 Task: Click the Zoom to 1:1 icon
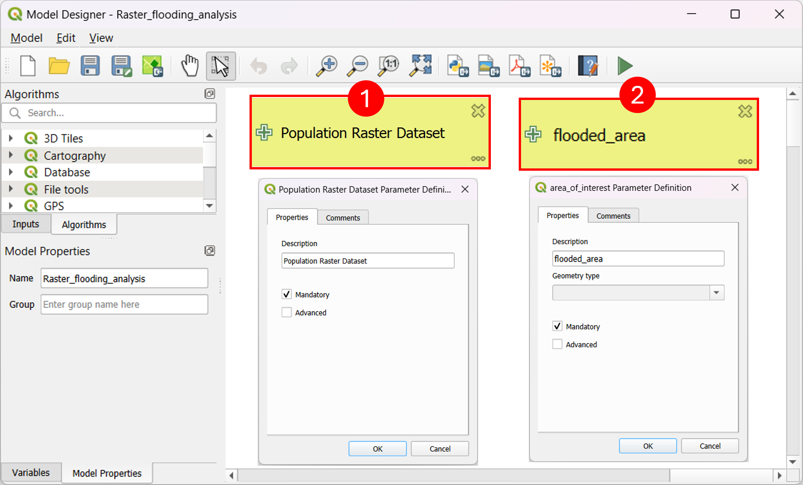pyautogui.click(x=388, y=66)
